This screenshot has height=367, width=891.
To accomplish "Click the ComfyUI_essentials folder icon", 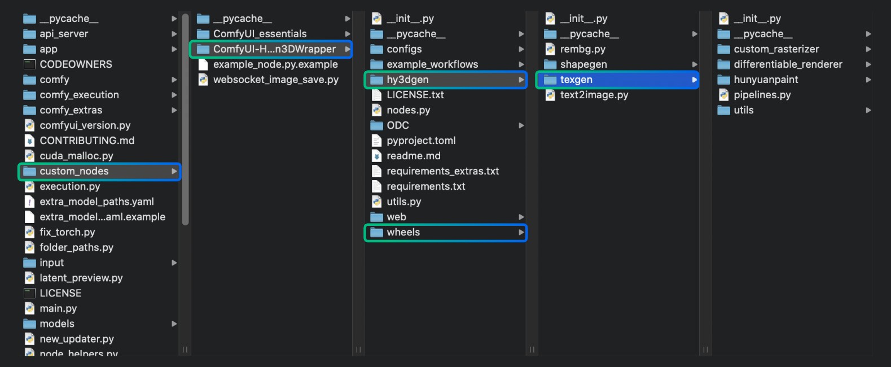I will [x=203, y=34].
